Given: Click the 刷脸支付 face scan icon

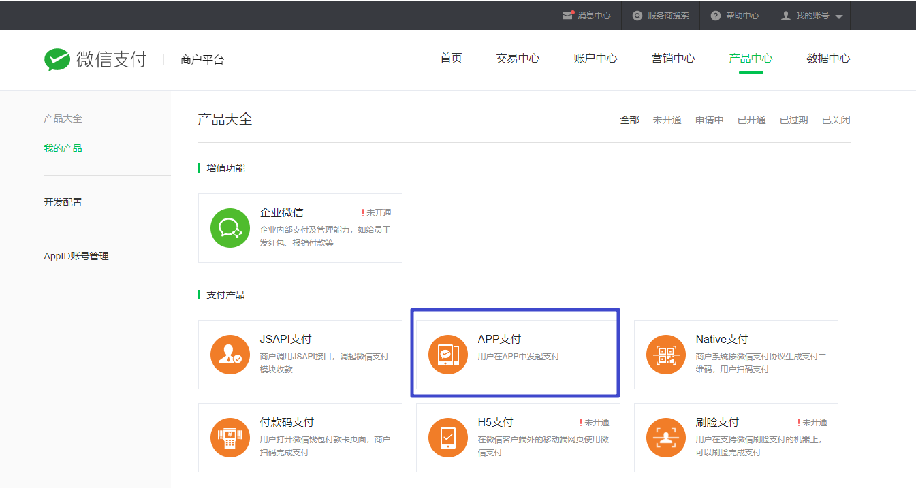Looking at the screenshot, I should [x=666, y=438].
